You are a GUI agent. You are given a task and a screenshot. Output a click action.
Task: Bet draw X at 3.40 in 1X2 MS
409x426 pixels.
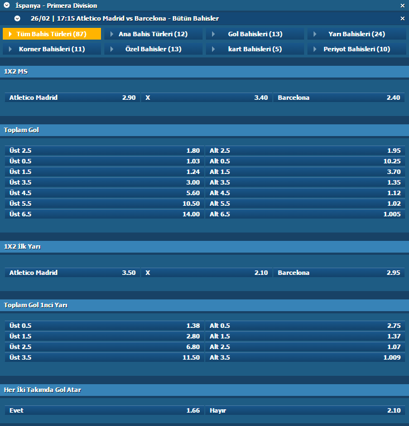(x=206, y=98)
